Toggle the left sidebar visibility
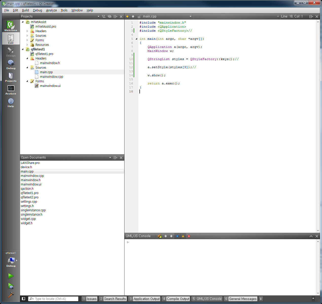The height and width of the screenshot is (304, 322). tap(24, 299)
